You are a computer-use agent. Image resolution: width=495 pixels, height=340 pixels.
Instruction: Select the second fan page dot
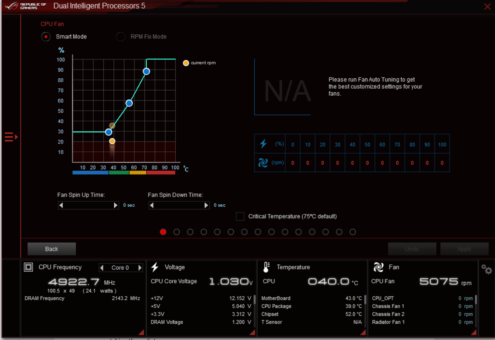[x=177, y=232]
